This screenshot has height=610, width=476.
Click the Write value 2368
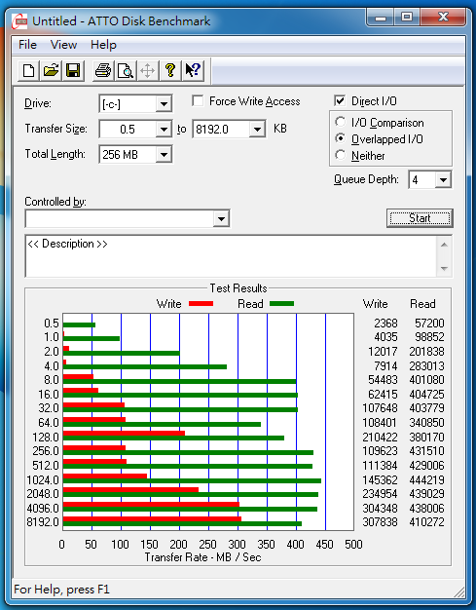tap(385, 324)
